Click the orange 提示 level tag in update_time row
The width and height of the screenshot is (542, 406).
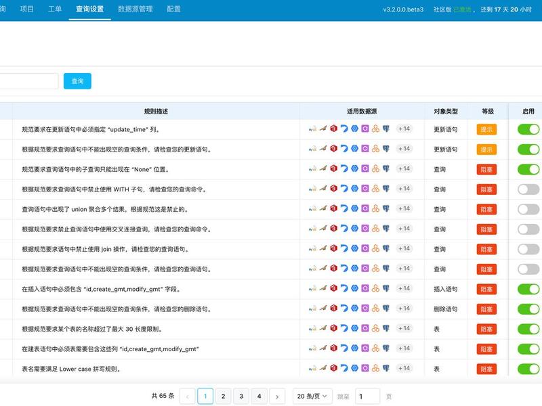pos(486,129)
